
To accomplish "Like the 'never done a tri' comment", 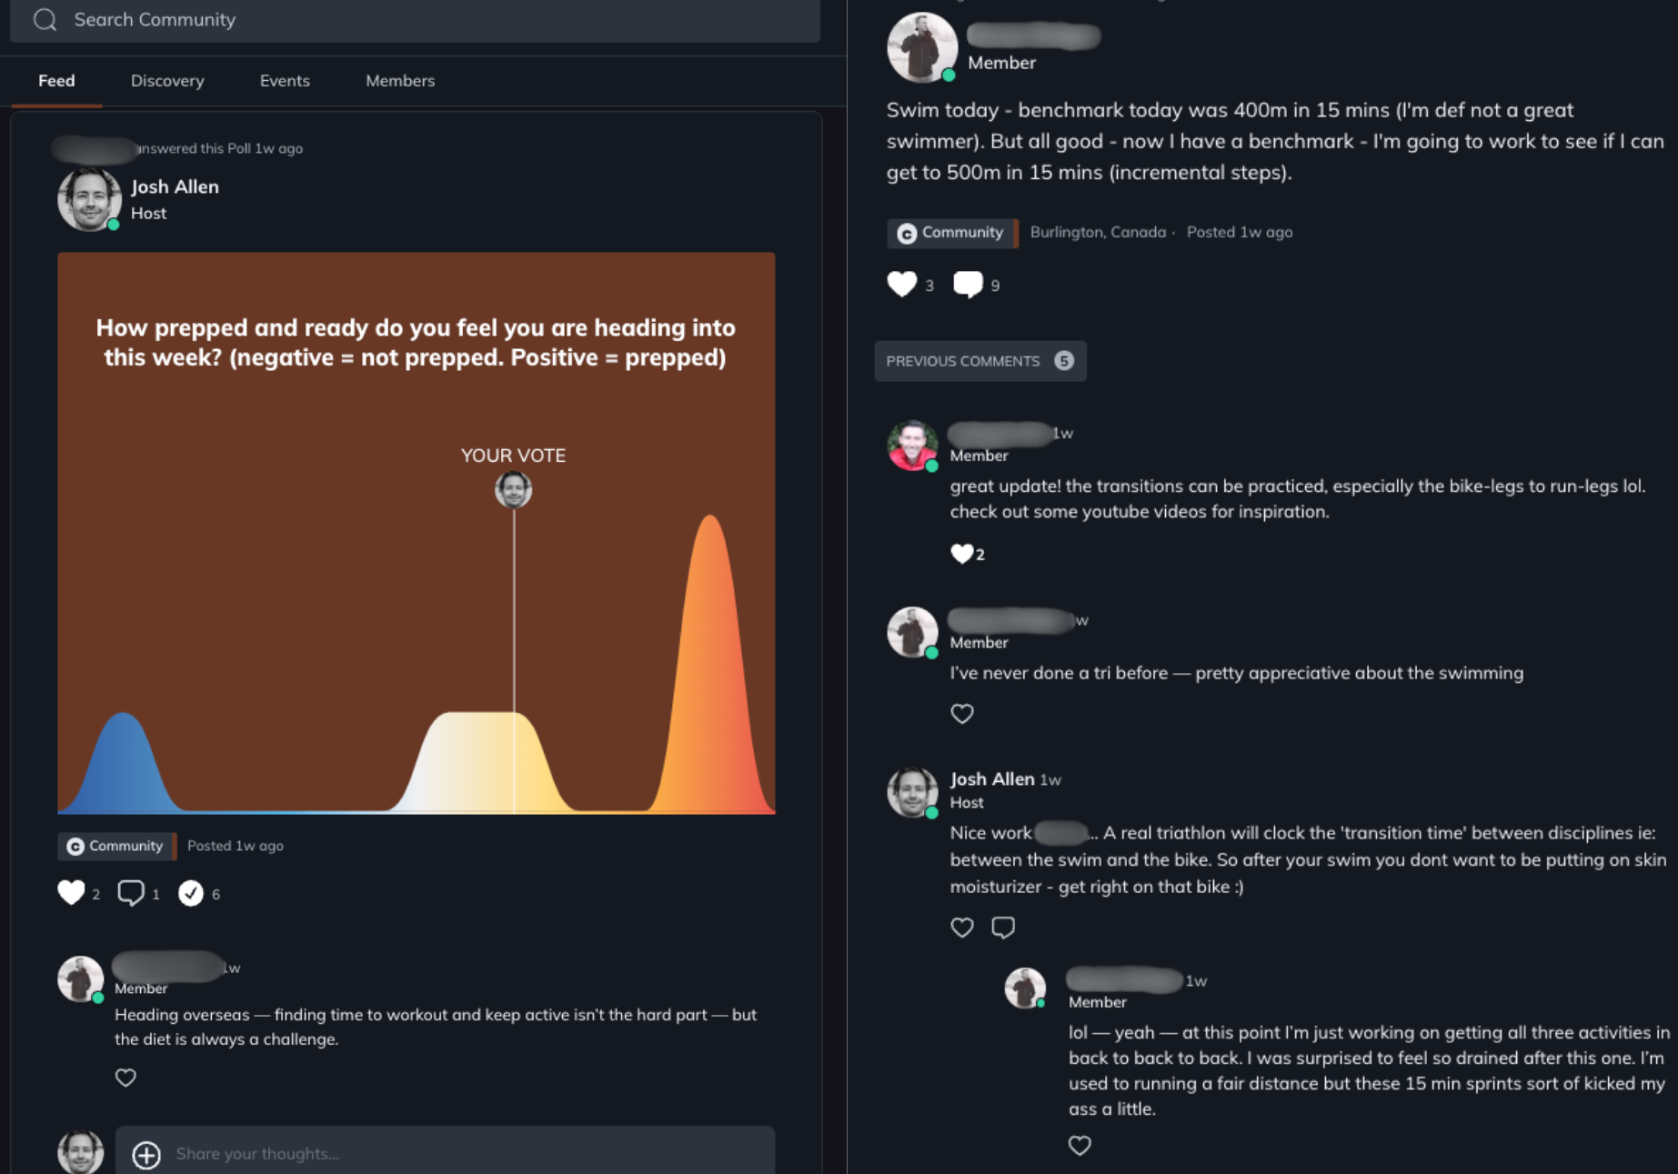I will coord(962,714).
